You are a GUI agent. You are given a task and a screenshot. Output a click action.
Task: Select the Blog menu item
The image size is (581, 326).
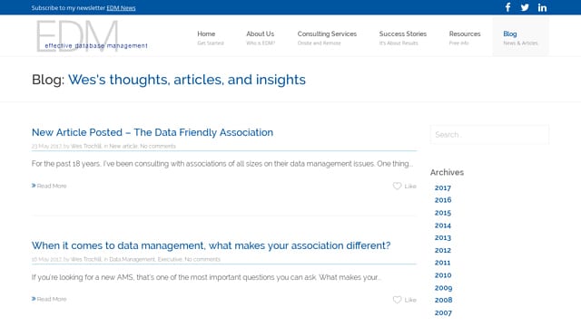tap(520, 37)
